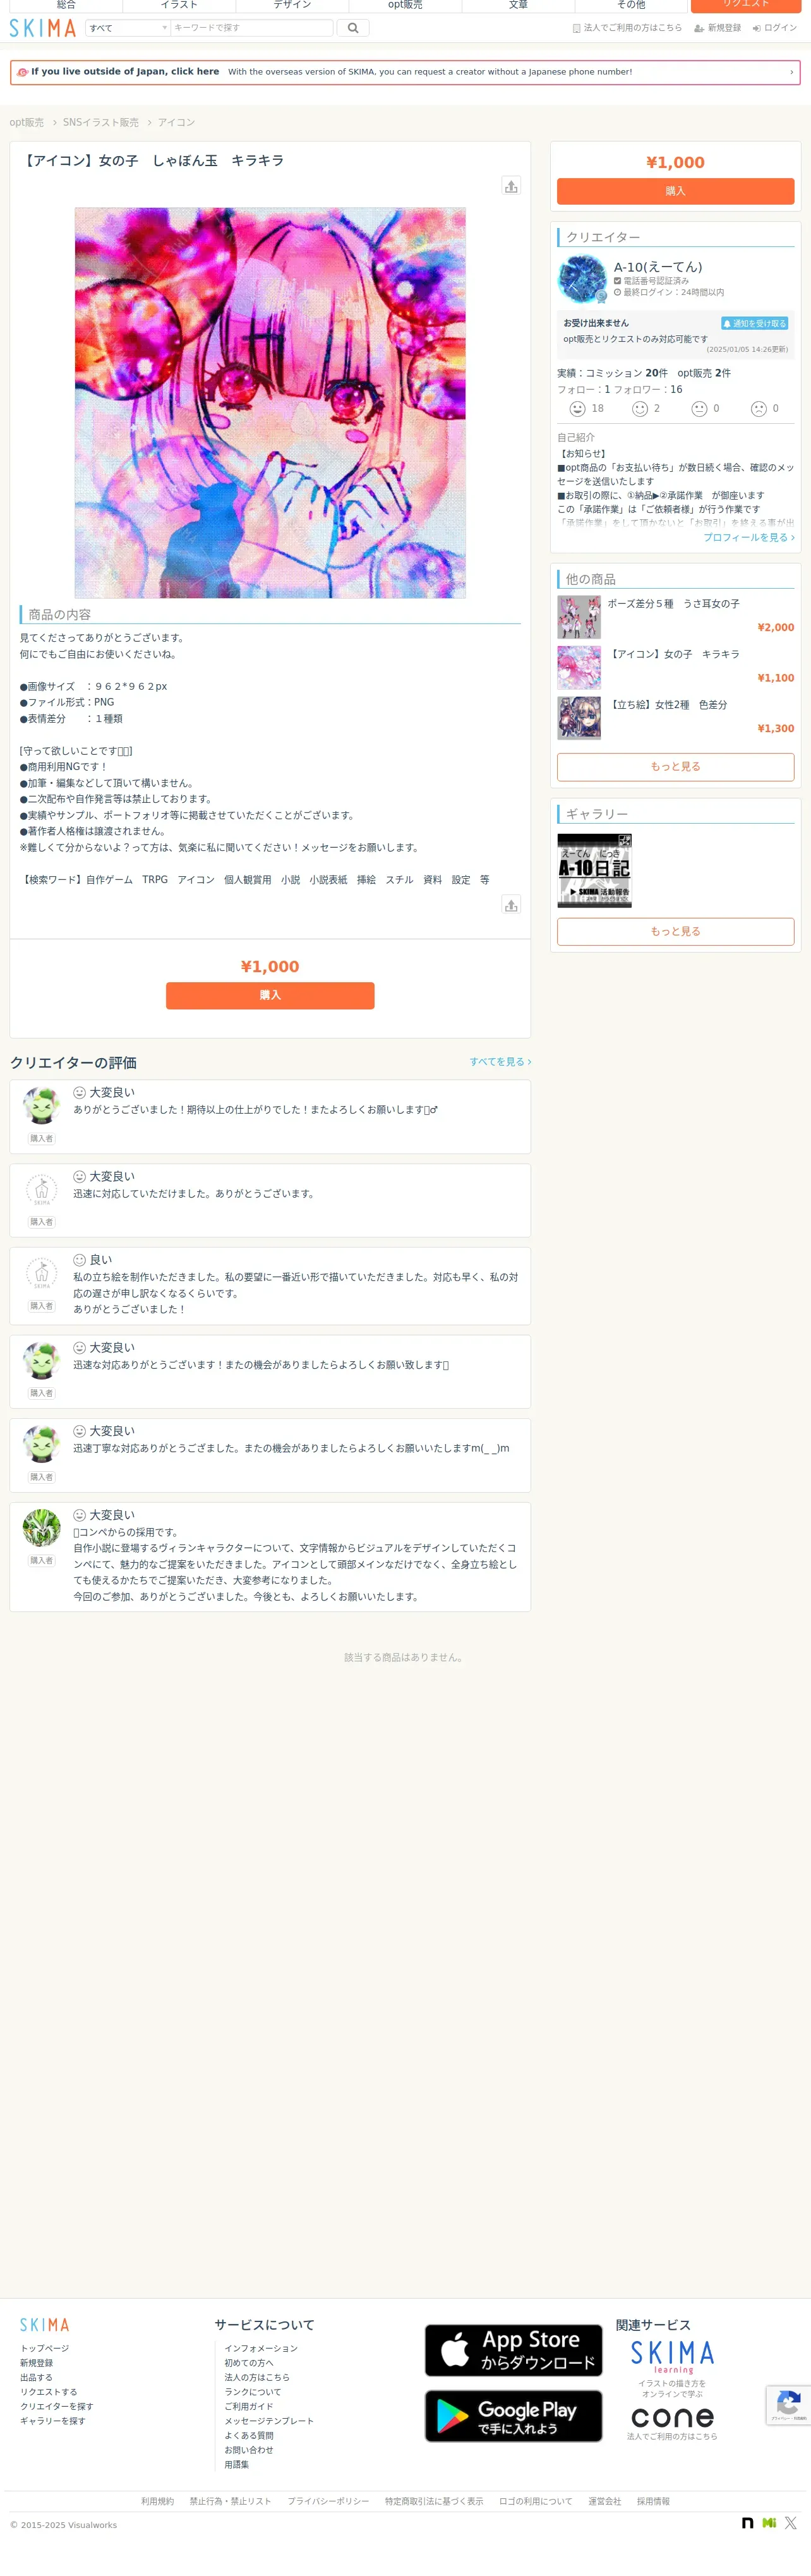Image resolution: width=811 pixels, height=2576 pixels.
Task: Open プライバシーポリシー in the footer
Action: [x=328, y=2501]
